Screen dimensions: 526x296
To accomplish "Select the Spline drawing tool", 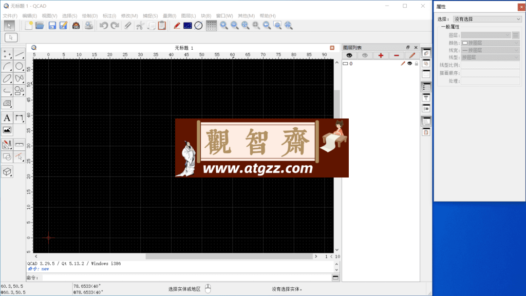I will click(x=20, y=78).
